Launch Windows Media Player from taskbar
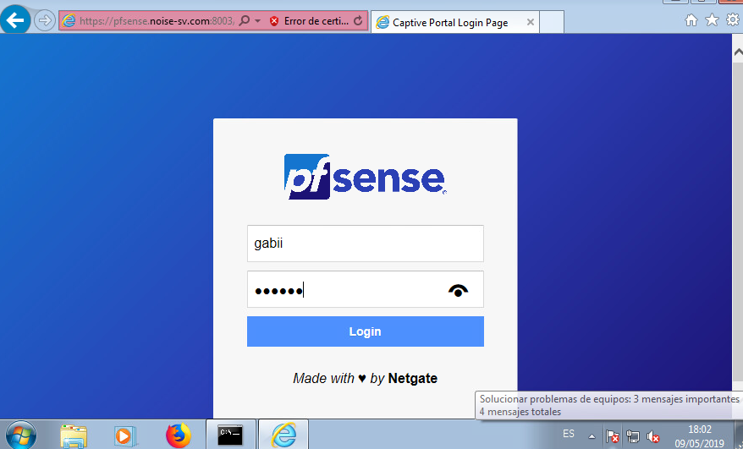This screenshot has height=449, width=743. [x=125, y=435]
